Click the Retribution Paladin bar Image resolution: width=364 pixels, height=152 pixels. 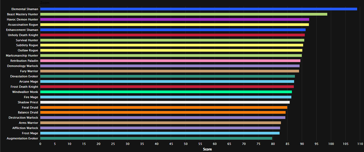[x=170, y=61]
